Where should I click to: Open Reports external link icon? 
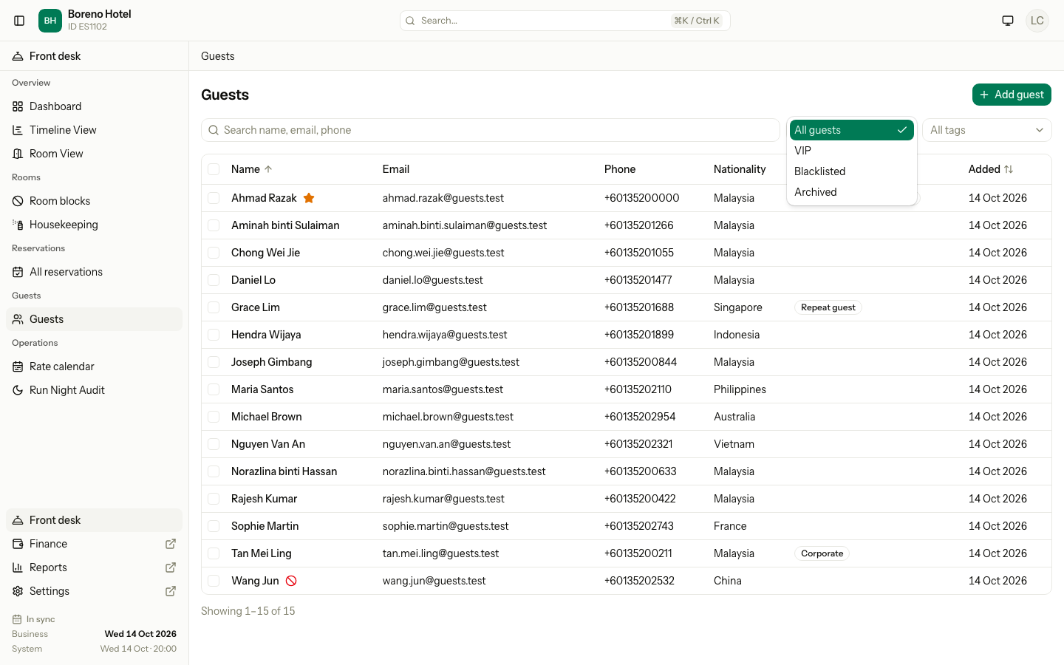(x=171, y=567)
